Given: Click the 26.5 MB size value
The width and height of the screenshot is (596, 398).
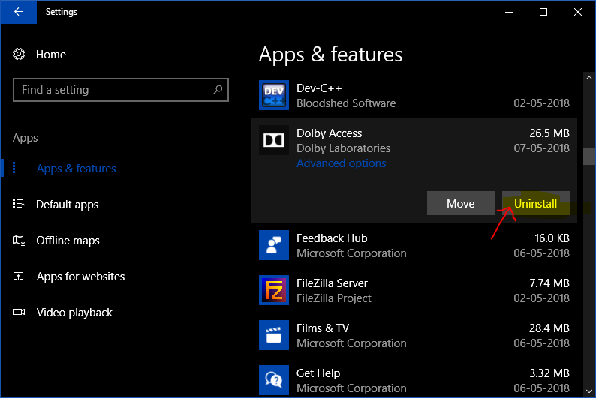Looking at the screenshot, I should pos(549,133).
